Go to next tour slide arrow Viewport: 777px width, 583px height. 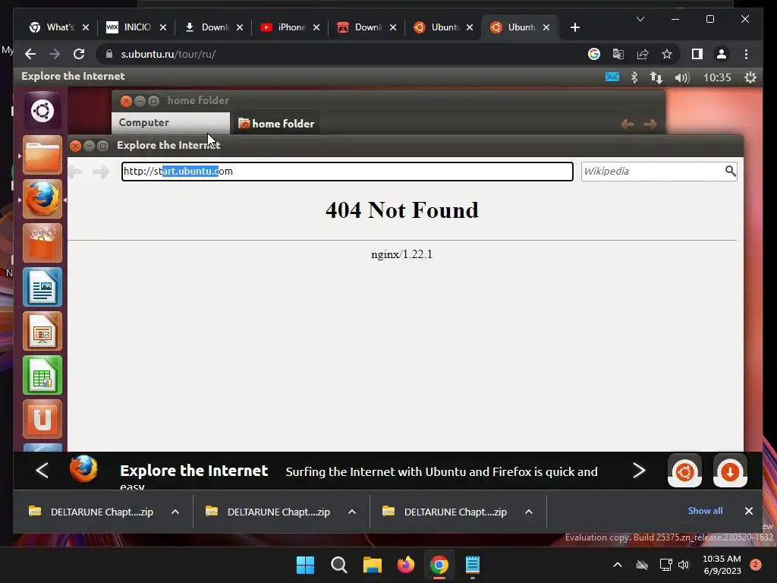coord(639,470)
